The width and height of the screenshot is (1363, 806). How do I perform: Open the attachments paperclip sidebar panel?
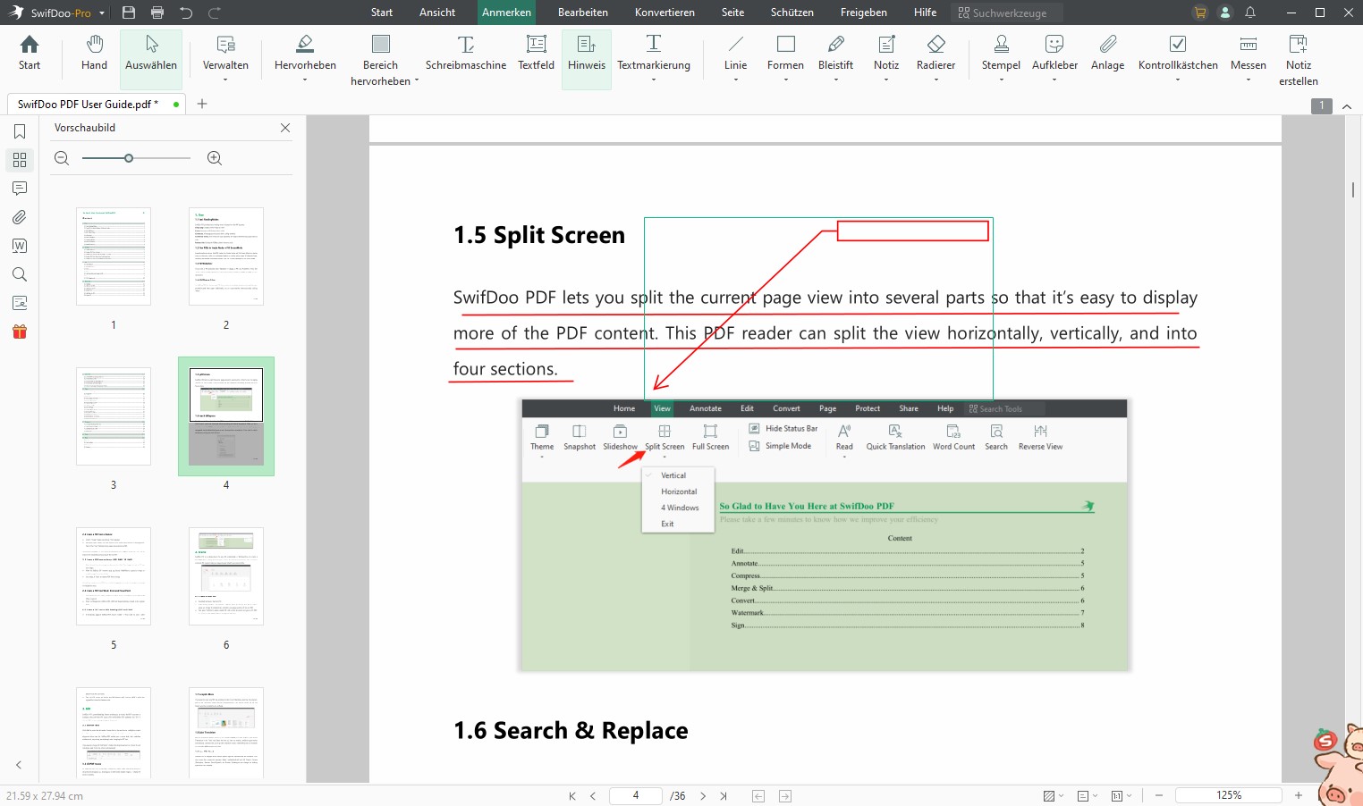coord(20,217)
